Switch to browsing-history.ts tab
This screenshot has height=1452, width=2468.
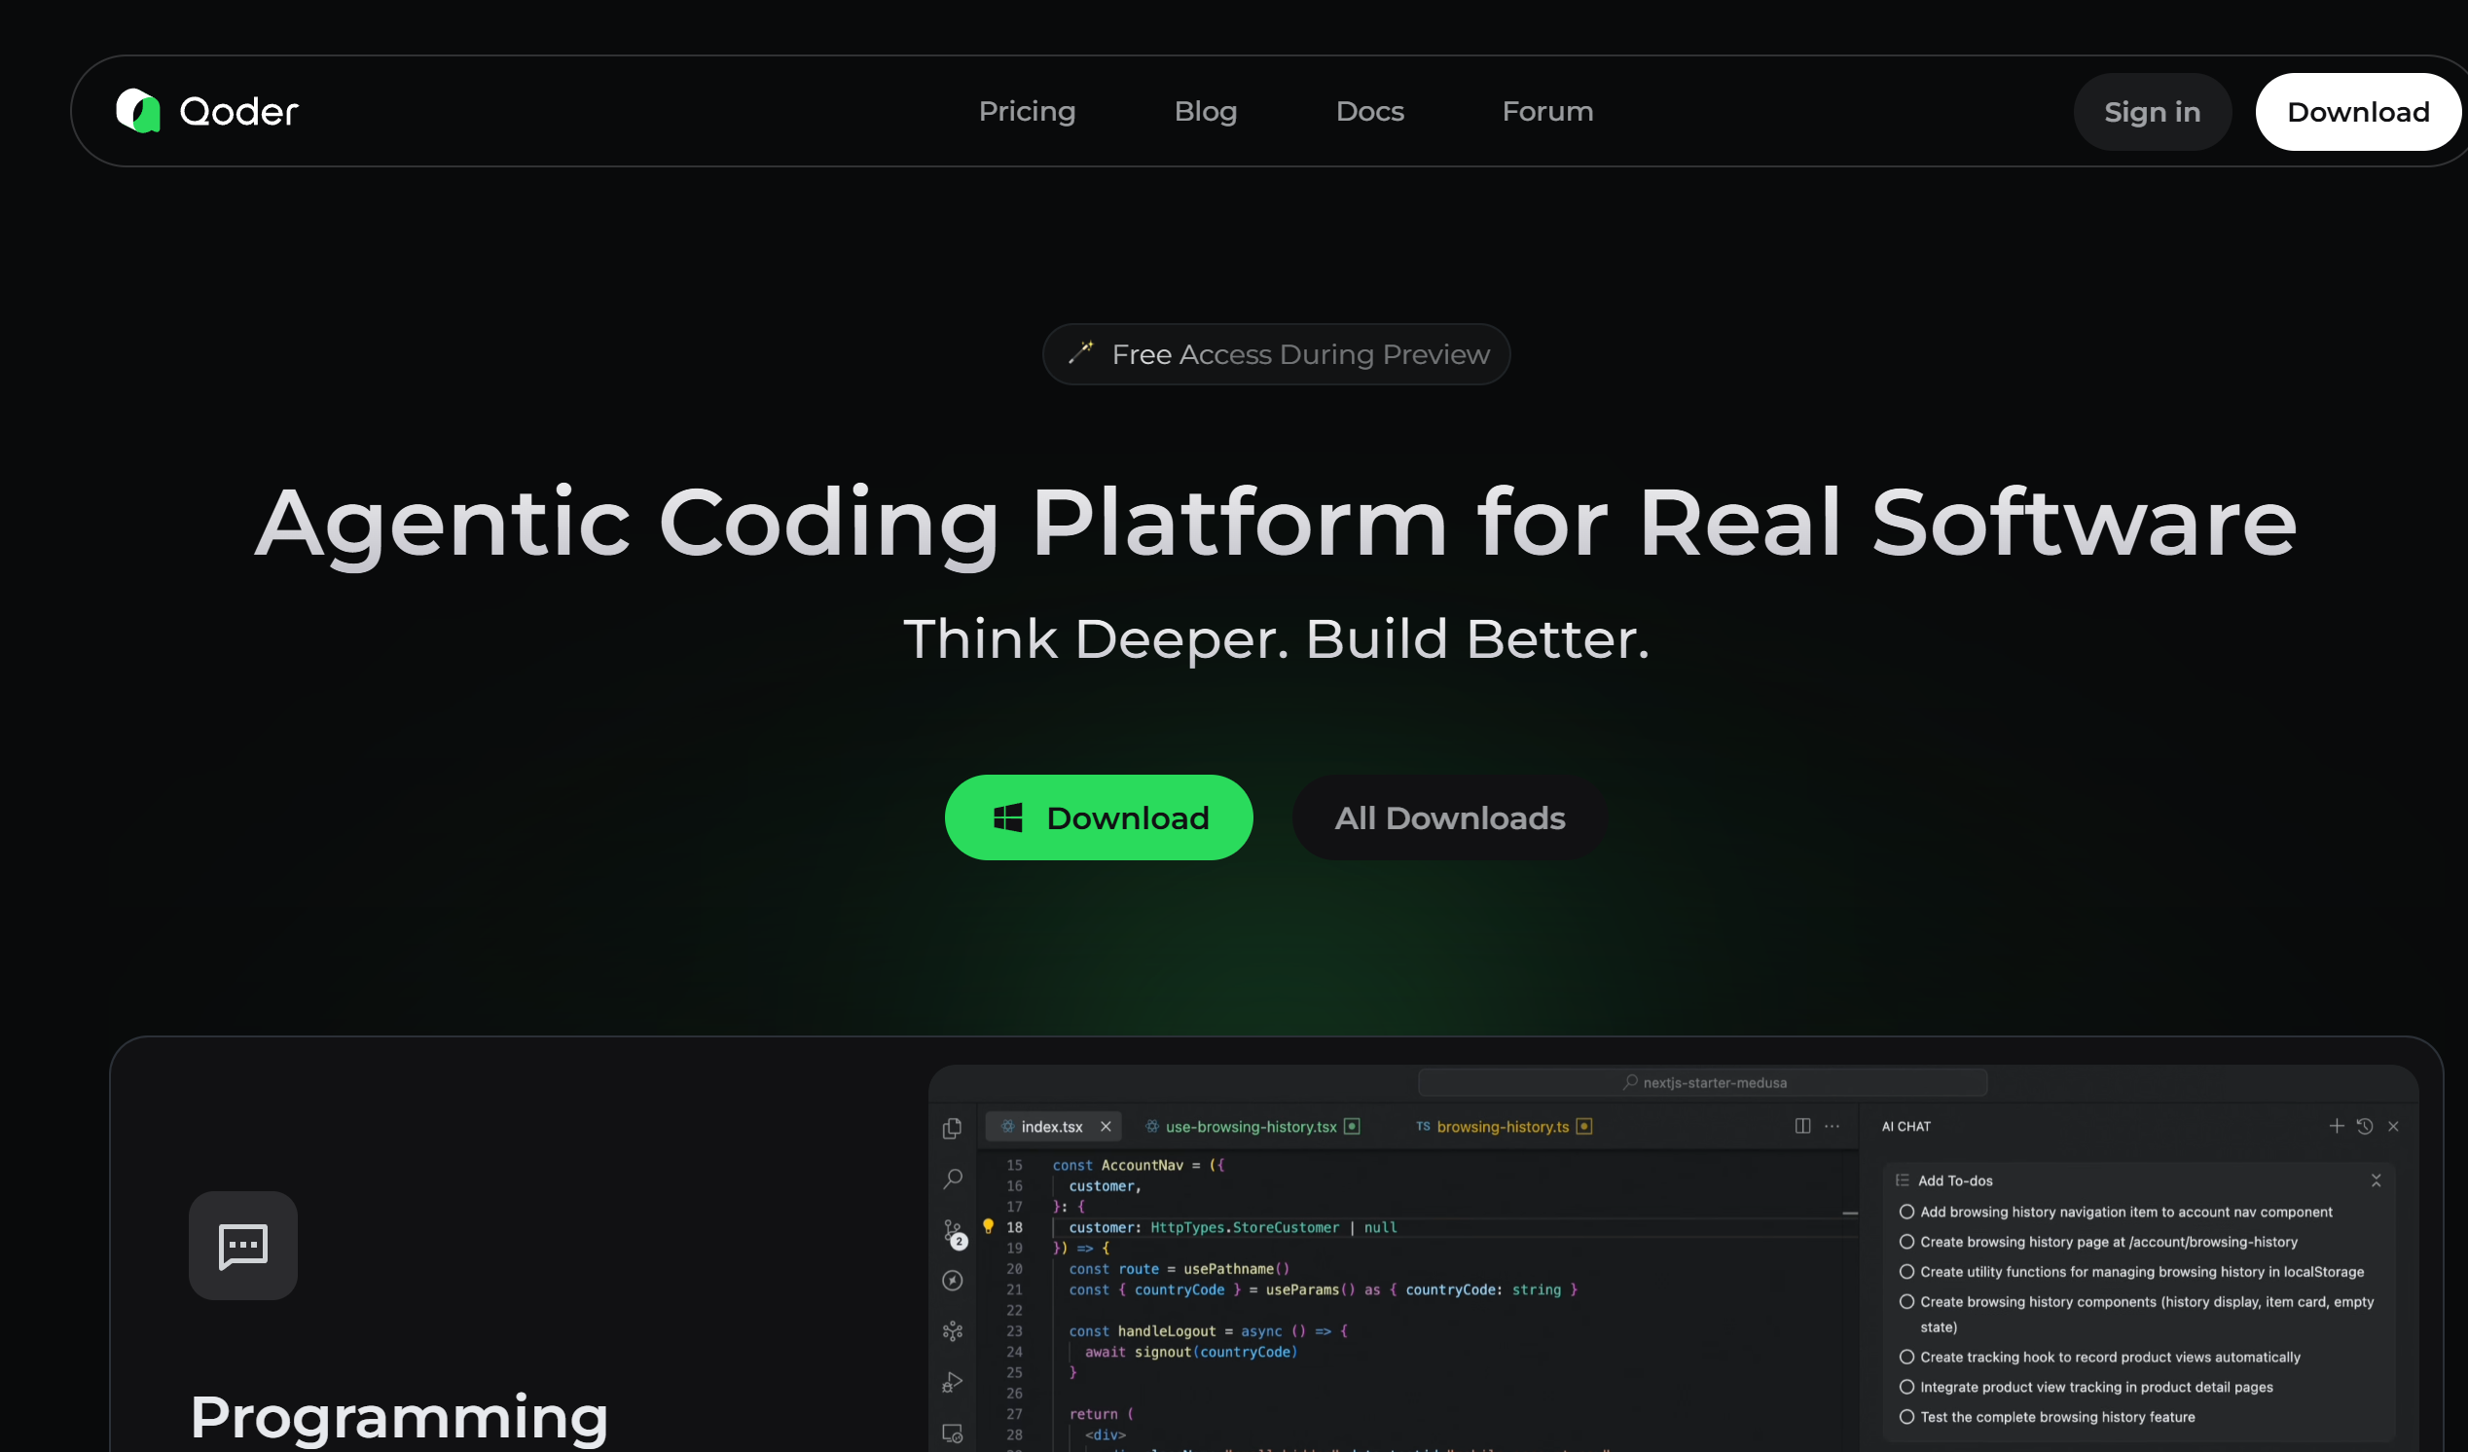[x=1503, y=1127]
